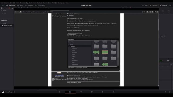Open the Effects library panel
The height and width of the screenshot is (97, 173).
pyautogui.click(x=20, y=5)
